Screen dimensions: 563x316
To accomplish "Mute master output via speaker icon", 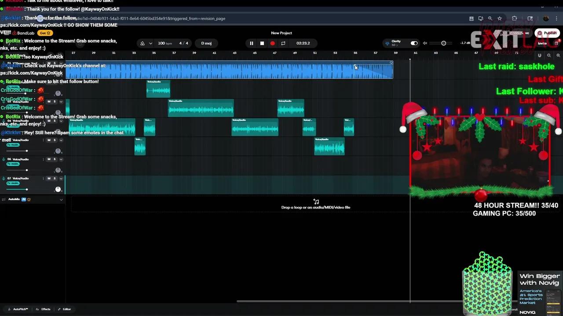I will pos(425,43).
